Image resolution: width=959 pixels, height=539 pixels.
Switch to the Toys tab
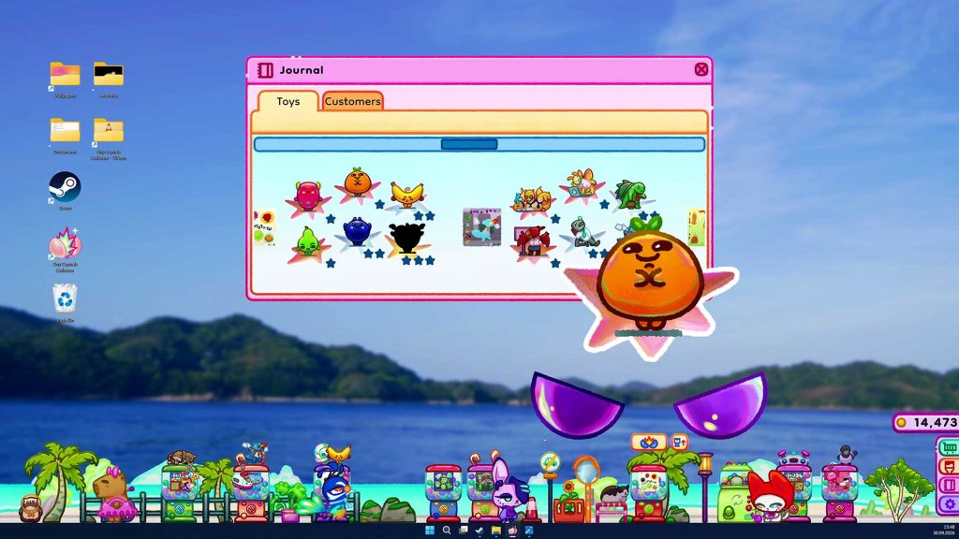click(288, 101)
